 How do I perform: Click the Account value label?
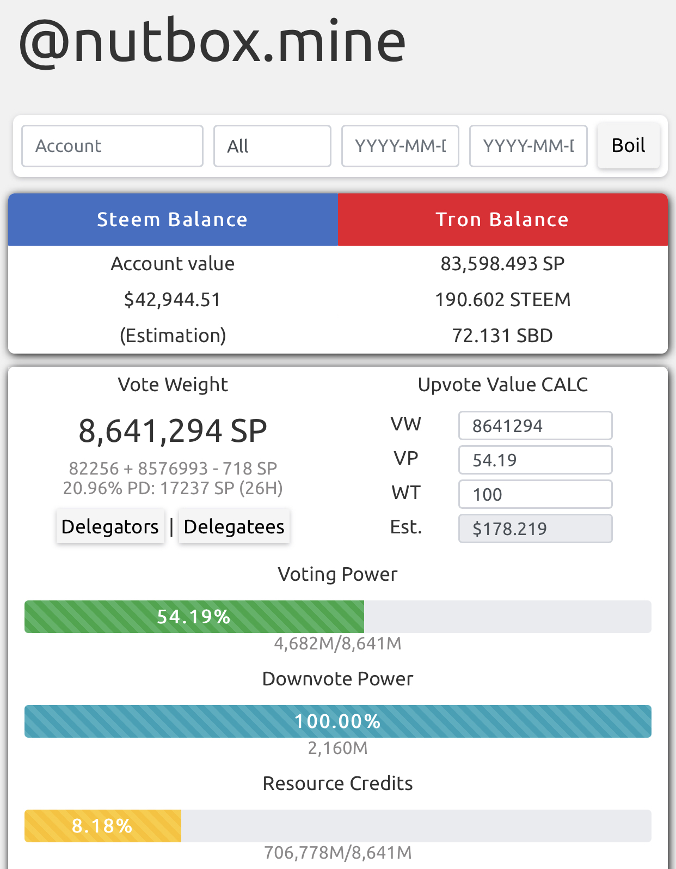coord(173,264)
